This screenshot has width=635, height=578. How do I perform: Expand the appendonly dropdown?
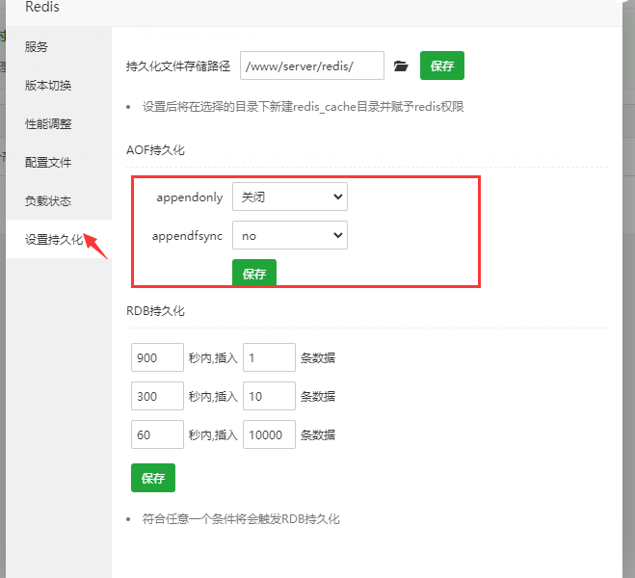point(290,197)
